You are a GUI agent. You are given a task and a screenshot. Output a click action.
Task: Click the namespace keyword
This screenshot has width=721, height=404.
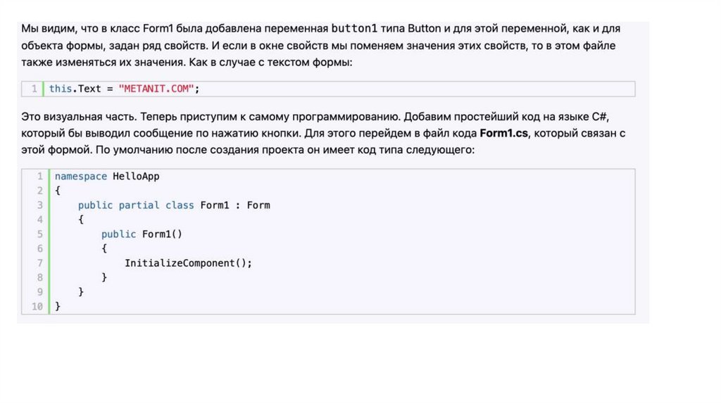point(81,177)
